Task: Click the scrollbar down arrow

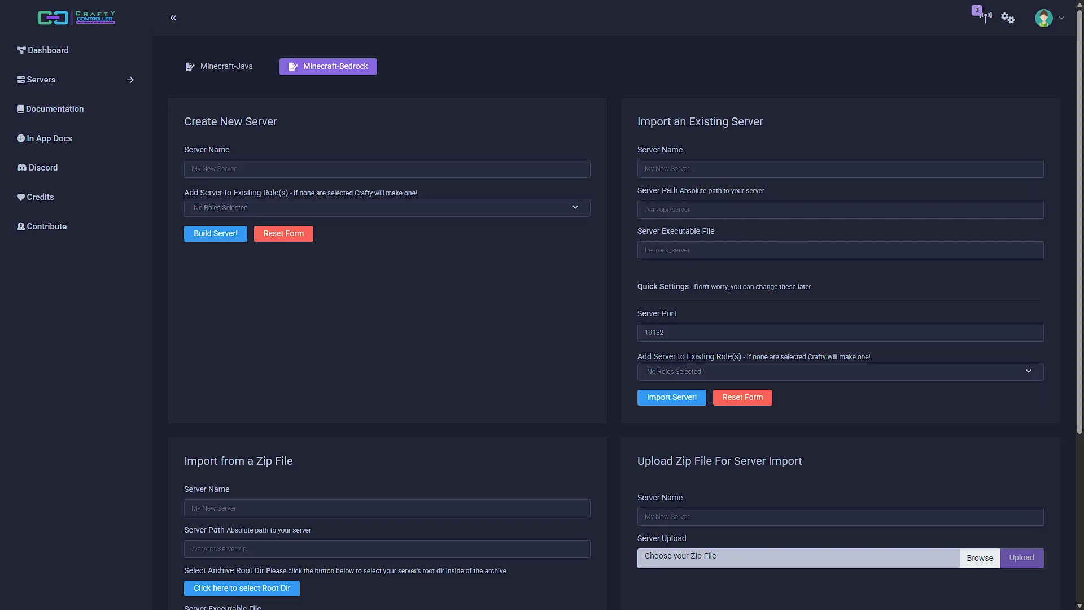Action: [1079, 605]
